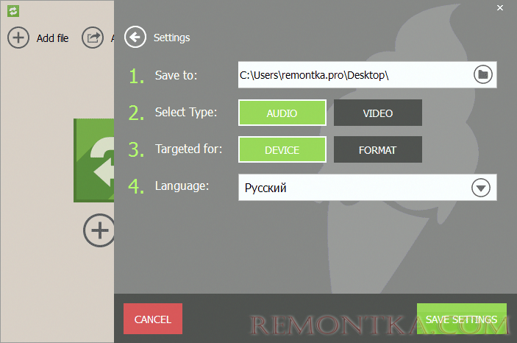Image resolution: width=517 pixels, height=343 pixels.
Task: Cancel the settings changes
Action: 153,319
